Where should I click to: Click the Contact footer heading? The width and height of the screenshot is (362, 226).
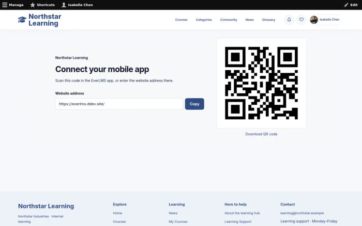tap(288, 204)
